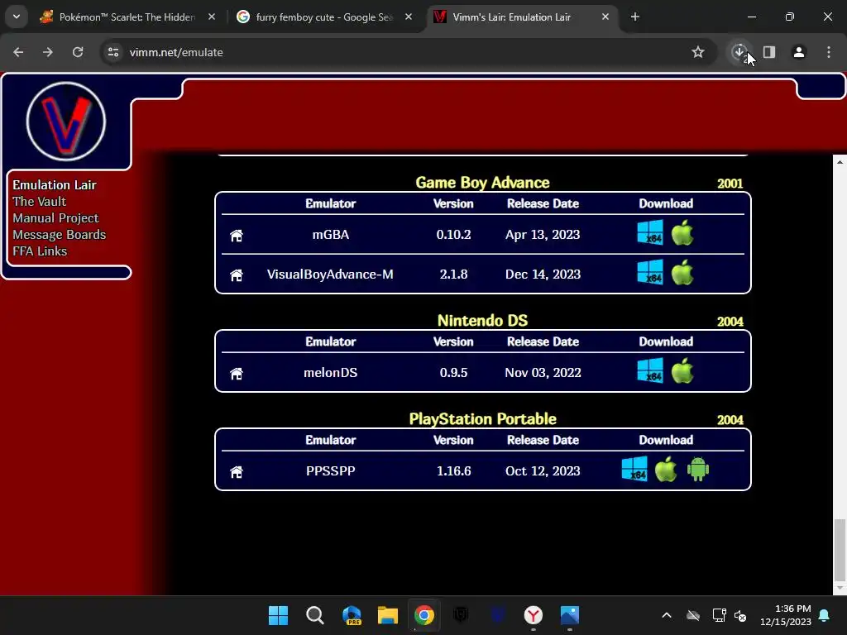Download PPSSPP for Mac apple icon
The image size is (847, 635).
pyautogui.click(x=666, y=469)
